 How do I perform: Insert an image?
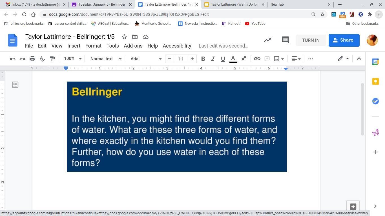coord(277,59)
